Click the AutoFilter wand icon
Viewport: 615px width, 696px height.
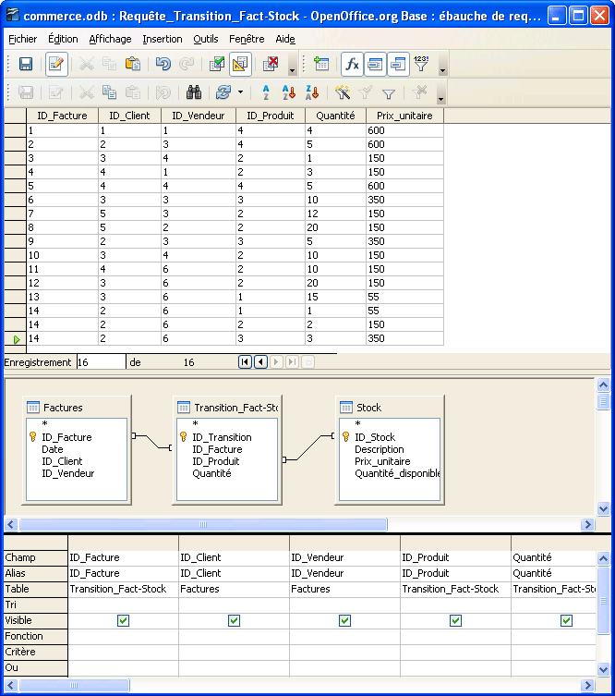pos(343,92)
